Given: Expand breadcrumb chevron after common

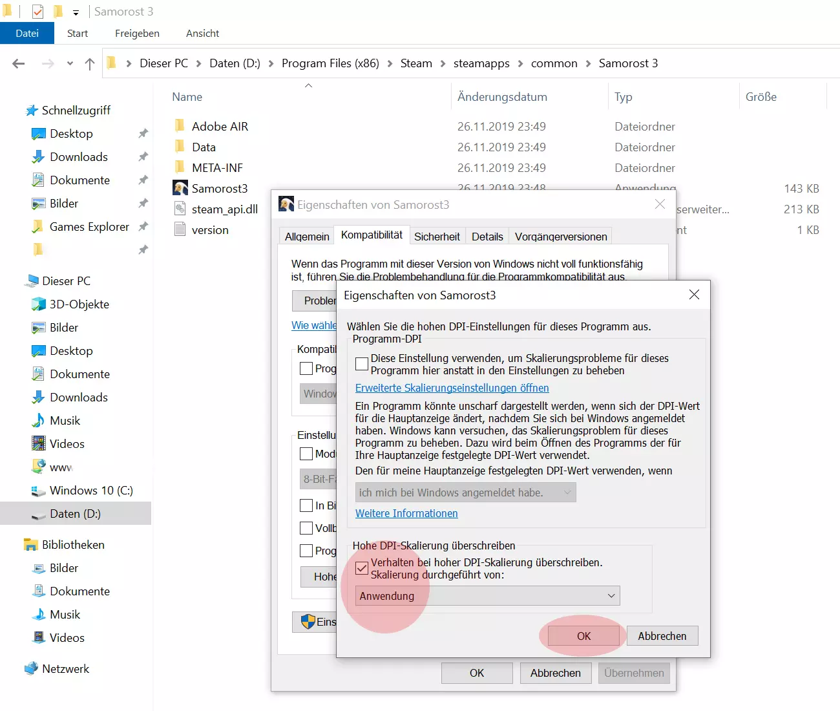Looking at the screenshot, I should (x=588, y=63).
